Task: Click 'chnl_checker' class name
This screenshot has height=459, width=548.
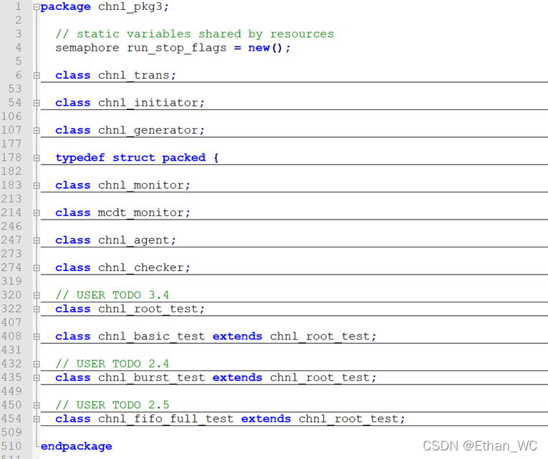Action: (141, 268)
